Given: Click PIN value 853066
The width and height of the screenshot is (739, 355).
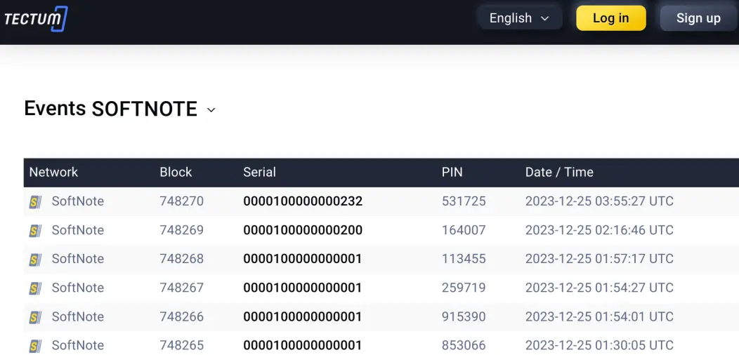Looking at the screenshot, I should [x=464, y=345].
